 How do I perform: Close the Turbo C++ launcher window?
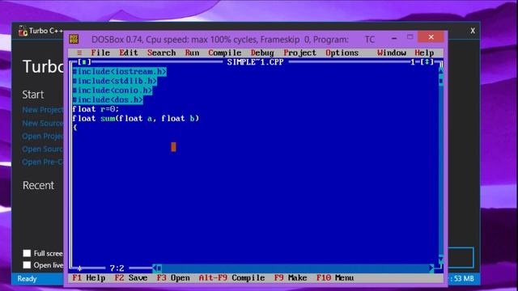pos(473,31)
